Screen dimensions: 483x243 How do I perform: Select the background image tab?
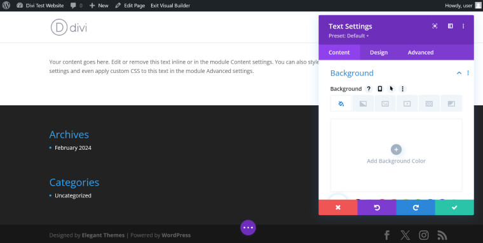click(x=385, y=103)
